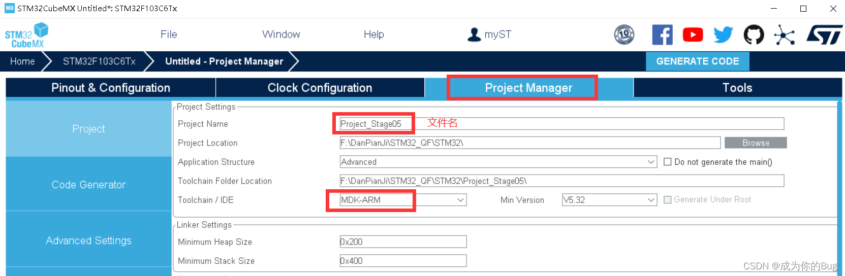Click the Linker Settings group title
Screen dimensions: 845x276
[x=204, y=225]
